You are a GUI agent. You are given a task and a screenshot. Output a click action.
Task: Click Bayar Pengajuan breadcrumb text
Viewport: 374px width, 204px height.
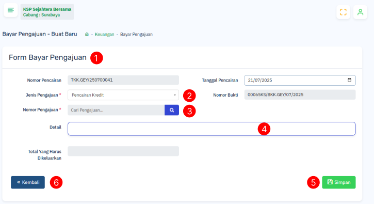pos(136,35)
